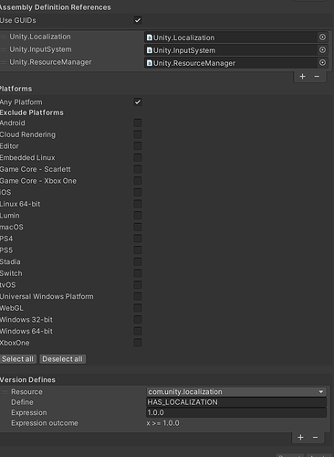Click the Exclude Platforms heading
The image size is (334, 457).
click(x=32, y=112)
